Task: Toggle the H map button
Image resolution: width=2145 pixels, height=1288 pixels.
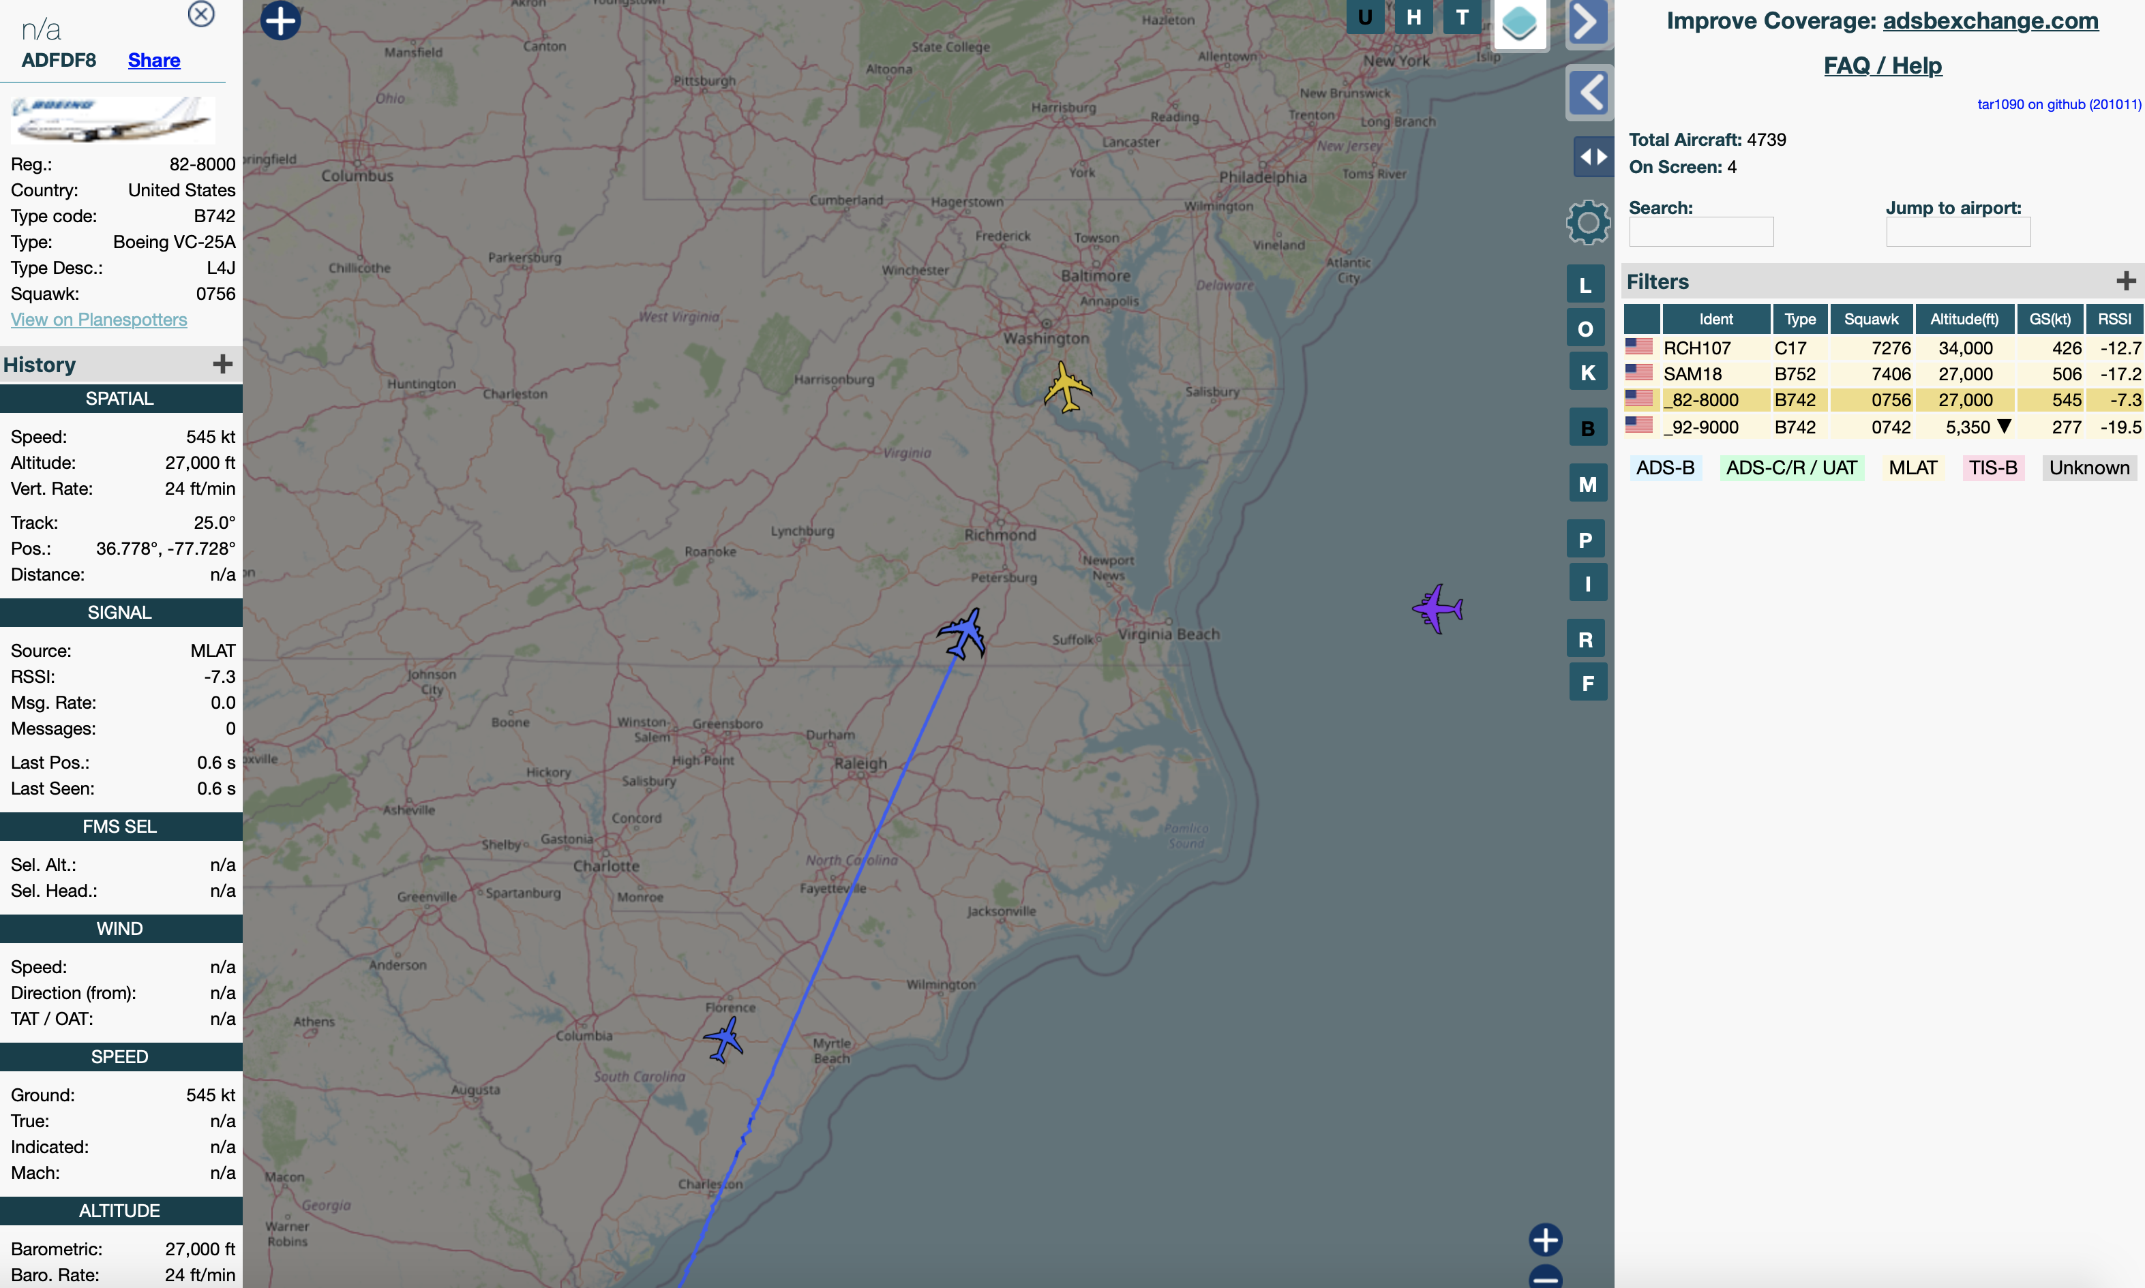Action: point(1413,16)
